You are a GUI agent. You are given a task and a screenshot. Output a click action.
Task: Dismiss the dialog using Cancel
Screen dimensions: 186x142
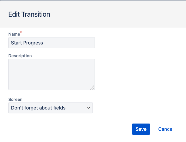pyautogui.click(x=166, y=129)
